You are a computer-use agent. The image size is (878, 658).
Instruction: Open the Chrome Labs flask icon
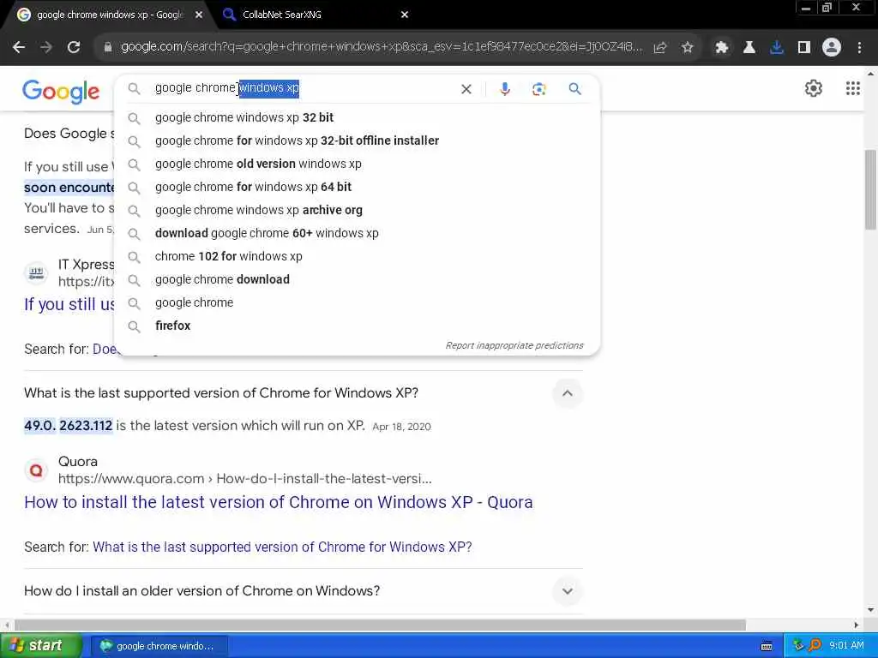coord(749,48)
